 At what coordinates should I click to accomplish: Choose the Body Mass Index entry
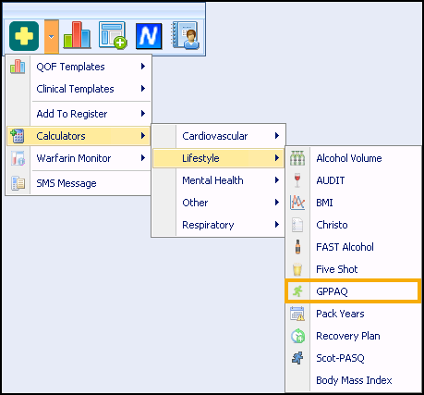point(353,380)
